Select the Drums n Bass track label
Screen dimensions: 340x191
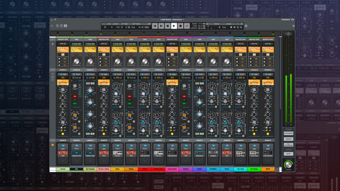click(104, 169)
